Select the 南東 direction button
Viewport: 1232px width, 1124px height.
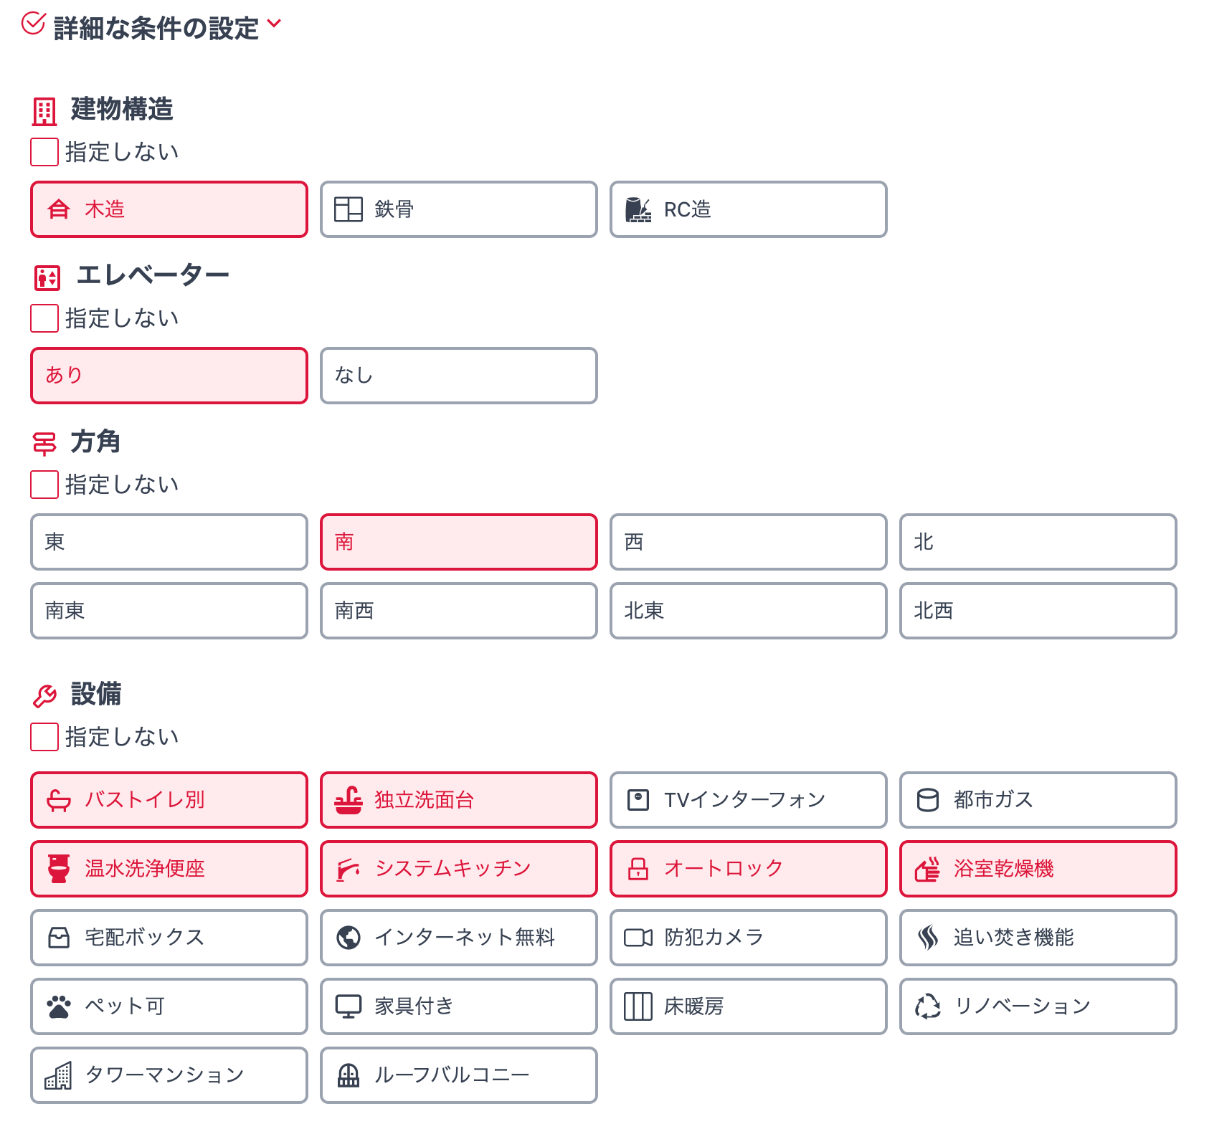pyautogui.click(x=169, y=611)
